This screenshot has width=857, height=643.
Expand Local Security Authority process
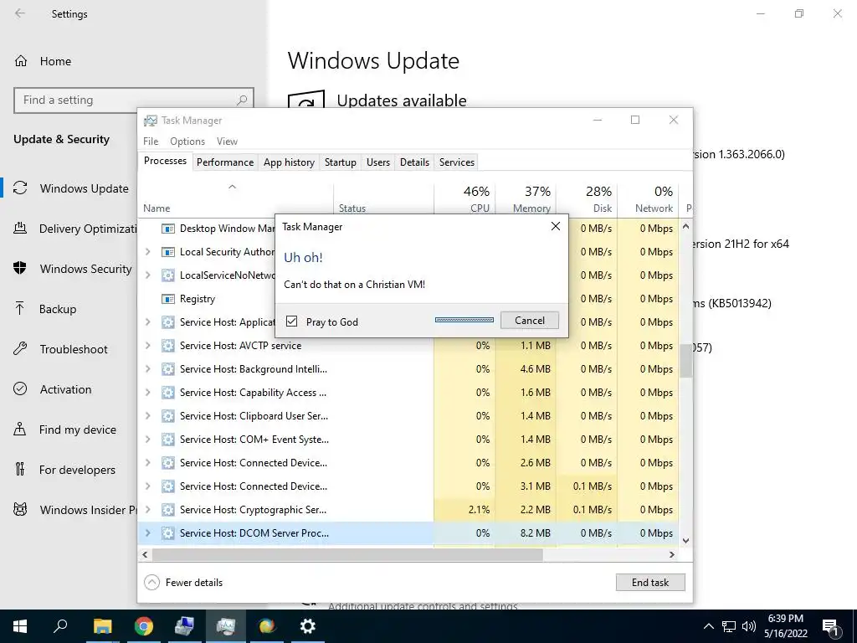[147, 251]
